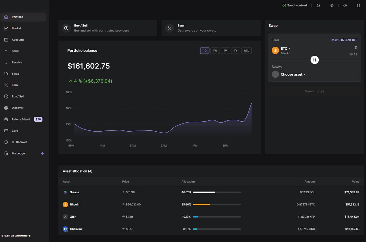This screenshot has width=366, height=242.
Task: Click the Bitcoin asset icon in allocation table
Action: (x=65, y=205)
